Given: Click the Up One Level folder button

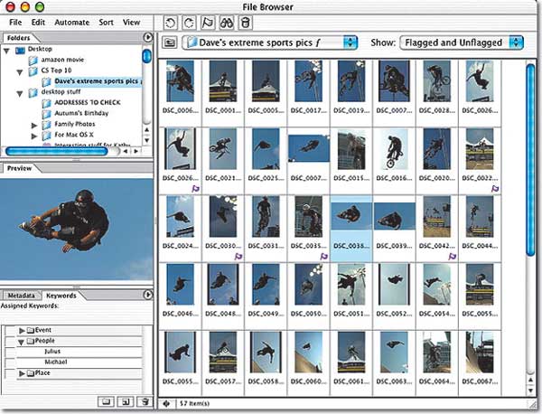Looking at the screenshot, I should 170,42.
